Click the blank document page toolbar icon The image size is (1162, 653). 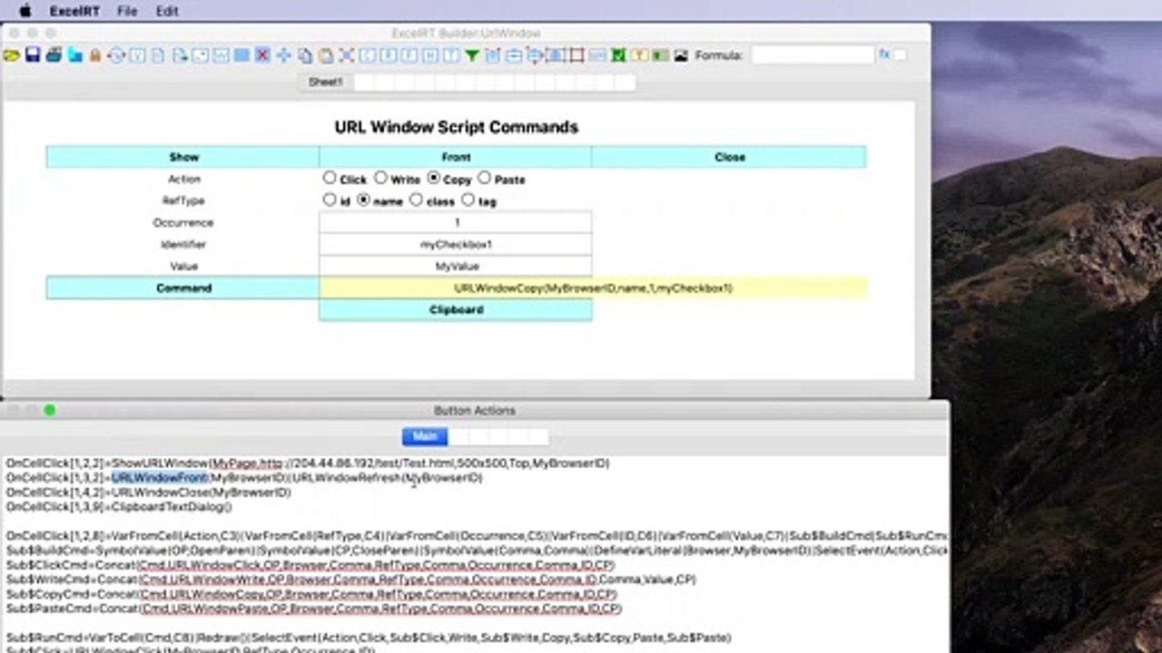tap(158, 55)
